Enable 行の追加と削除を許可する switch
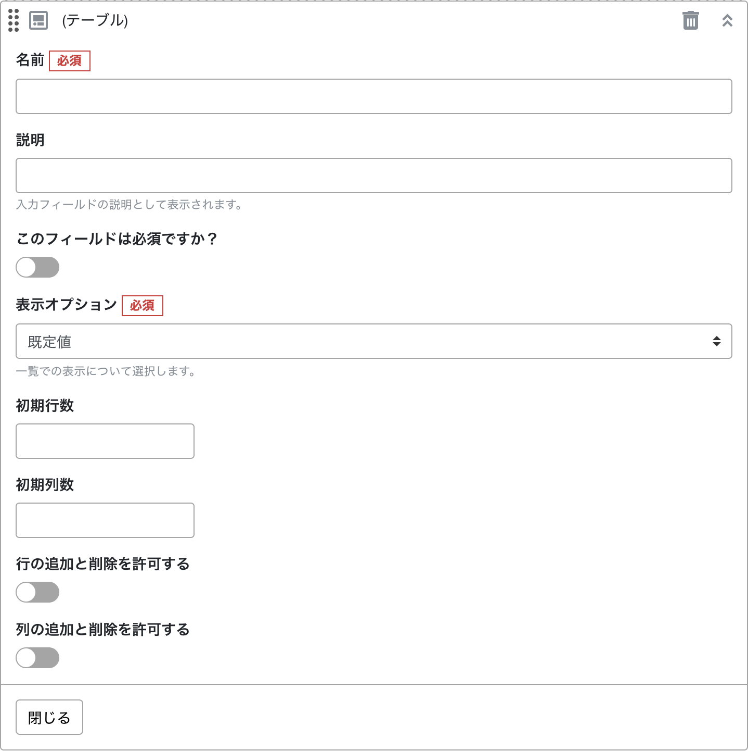This screenshot has height=751, width=748. pyautogui.click(x=37, y=592)
